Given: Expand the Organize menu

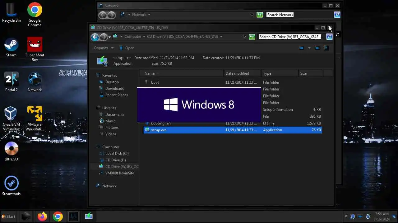Looking at the screenshot, I should (104, 48).
